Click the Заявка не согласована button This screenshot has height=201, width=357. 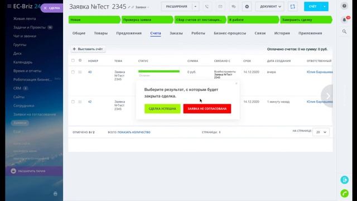(207, 109)
